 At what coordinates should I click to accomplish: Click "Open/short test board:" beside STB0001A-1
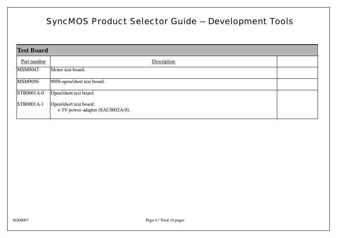(73, 104)
